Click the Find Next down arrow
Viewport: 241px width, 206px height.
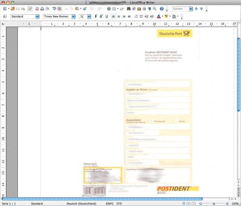[196, 9]
